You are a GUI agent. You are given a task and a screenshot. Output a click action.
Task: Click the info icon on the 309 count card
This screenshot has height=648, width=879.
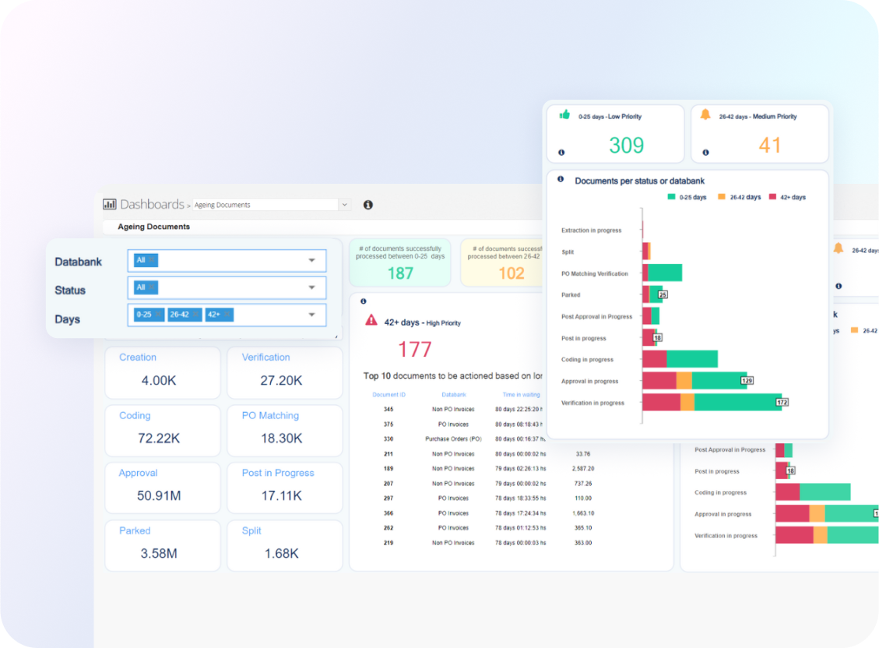click(561, 152)
